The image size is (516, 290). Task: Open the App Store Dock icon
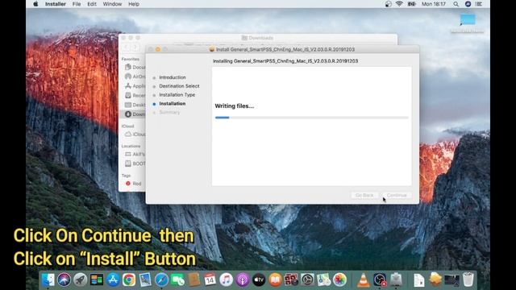click(x=113, y=280)
